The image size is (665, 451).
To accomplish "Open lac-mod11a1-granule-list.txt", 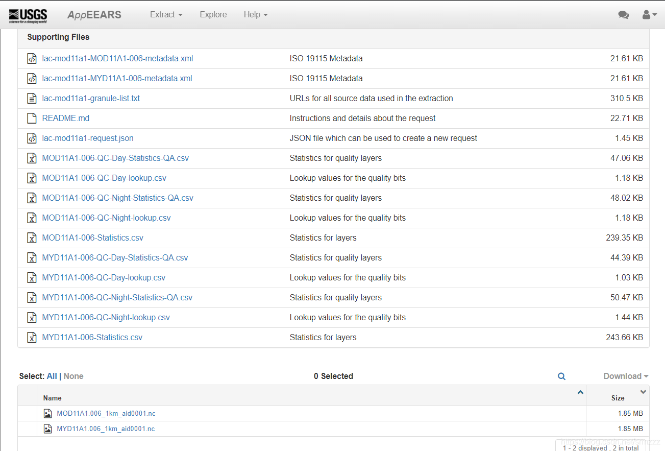I will (91, 99).
